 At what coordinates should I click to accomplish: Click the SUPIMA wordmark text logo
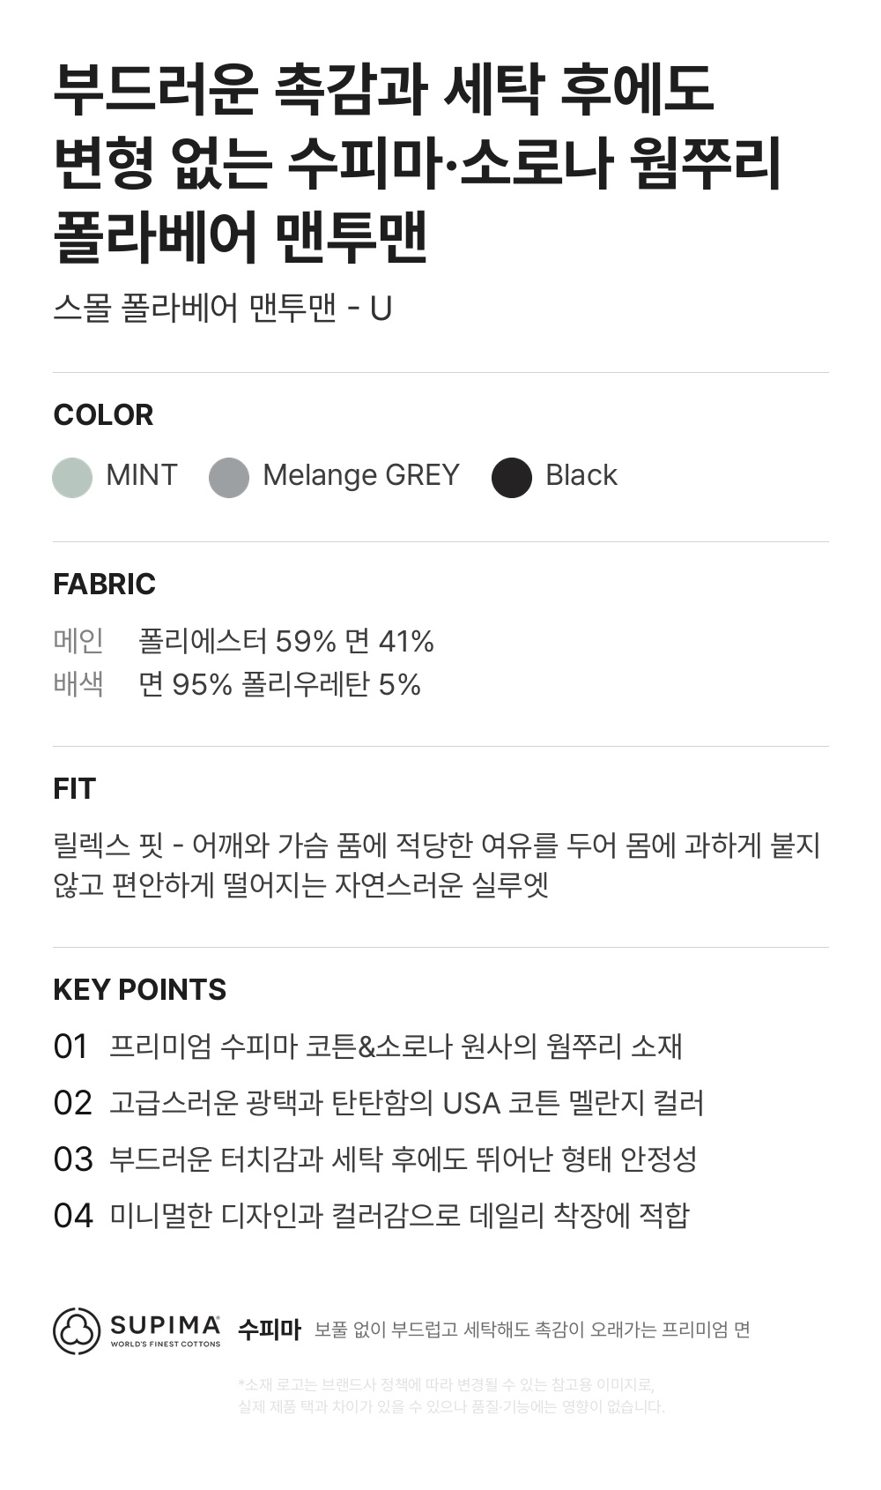click(166, 1330)
